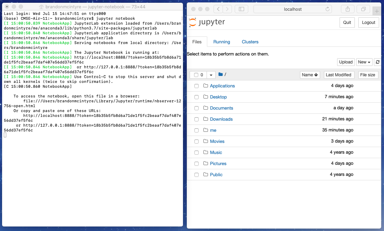Click the folder icon beside Applications
The height and width of the screenshot is (231, 384).
(x=206, y=86)
